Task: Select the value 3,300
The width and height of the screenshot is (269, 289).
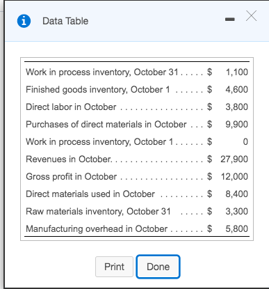Action: point(236,212)
